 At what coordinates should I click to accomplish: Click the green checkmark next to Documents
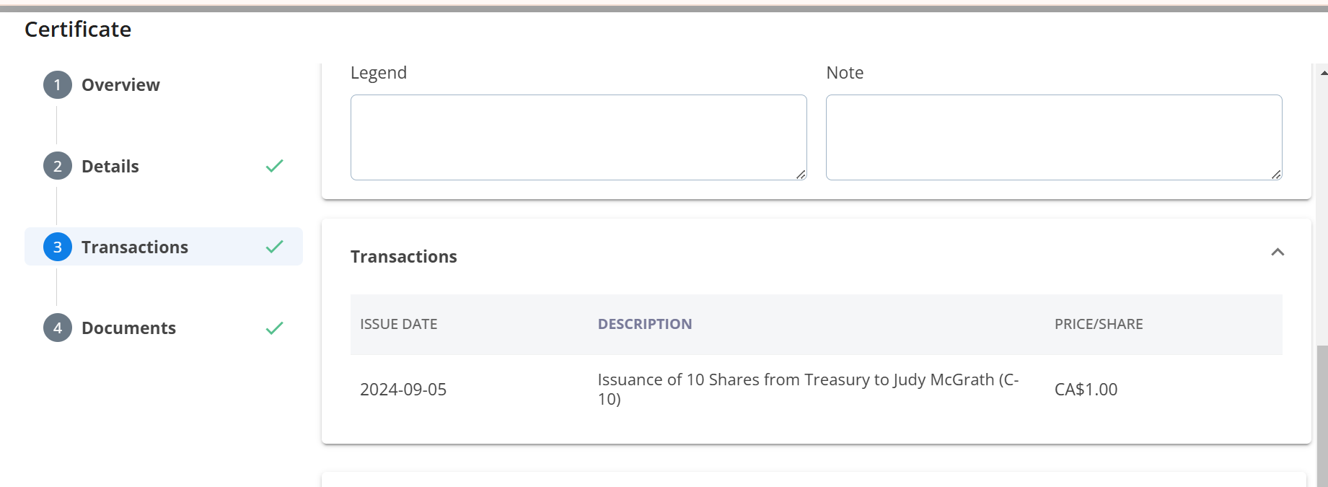click(x=274, y=328)
